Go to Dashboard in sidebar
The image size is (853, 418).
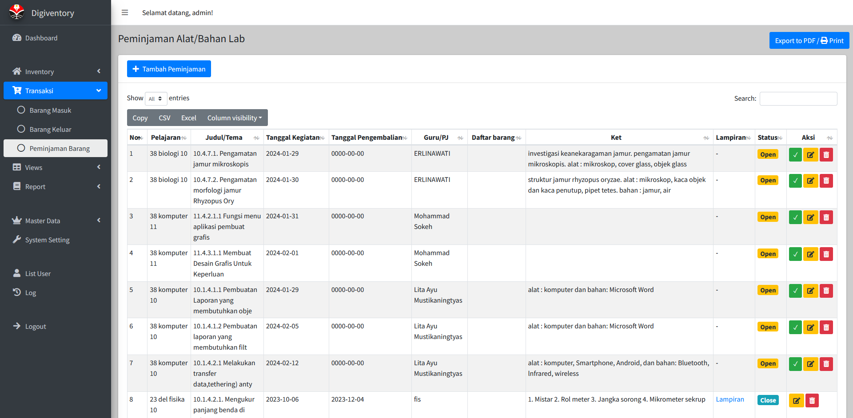[x=41, y=38]
